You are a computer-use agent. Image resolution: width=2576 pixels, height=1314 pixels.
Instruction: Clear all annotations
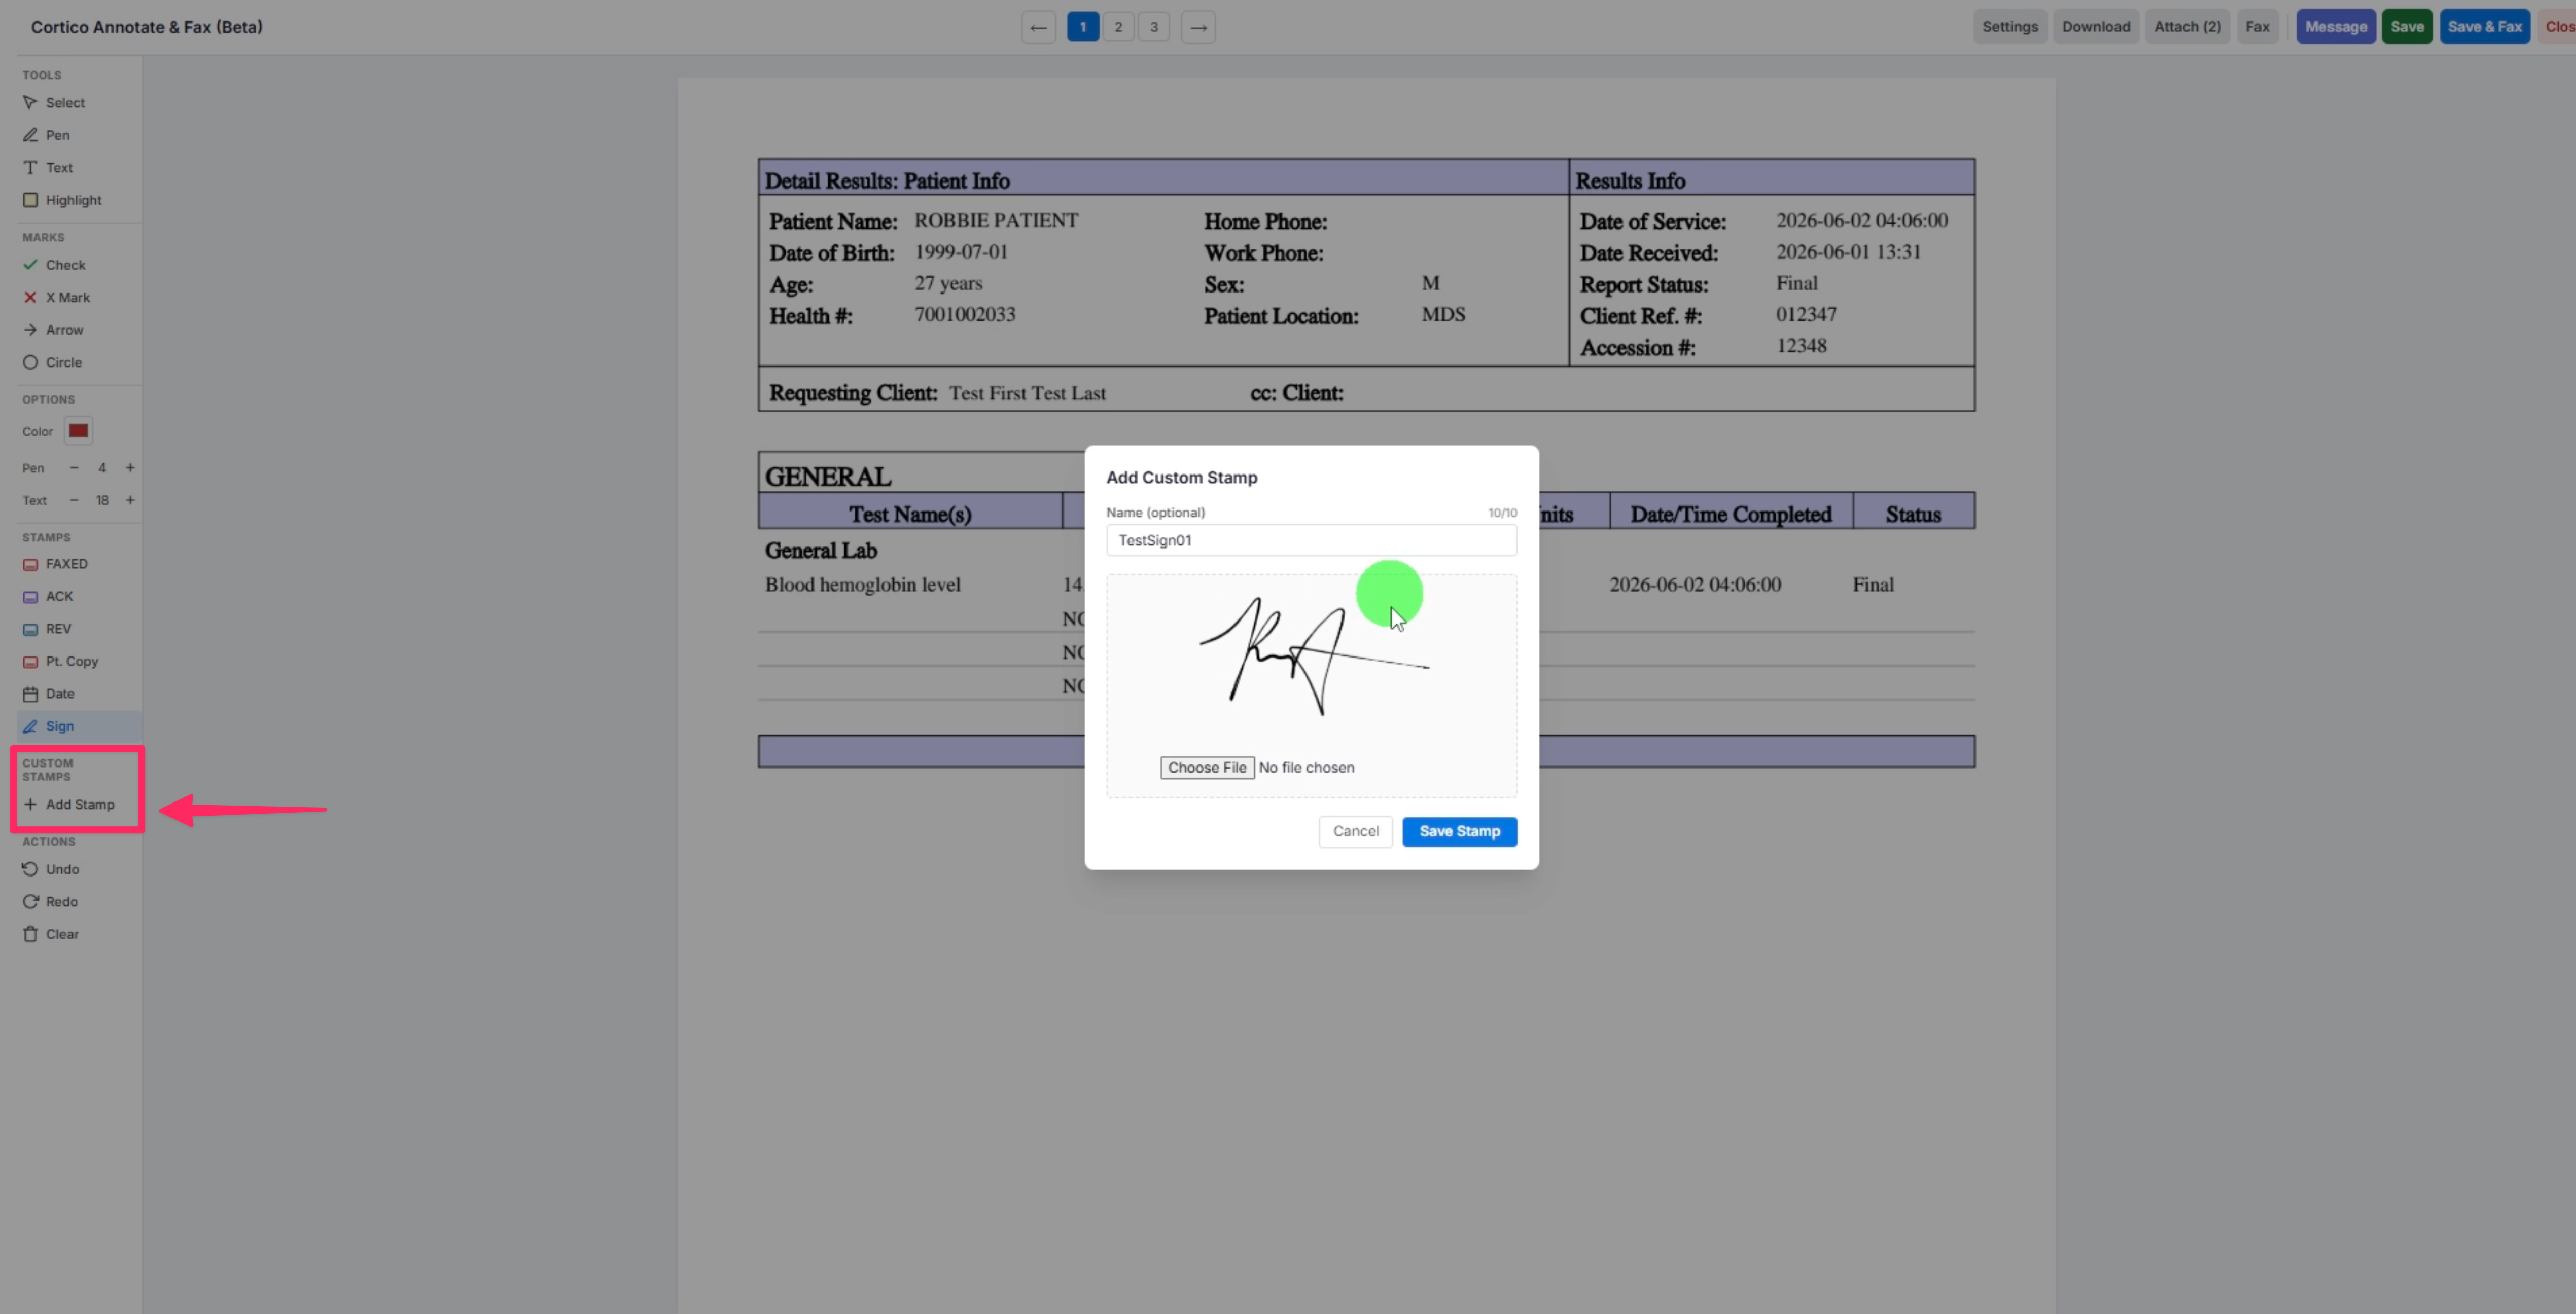[x=61, y=934]
